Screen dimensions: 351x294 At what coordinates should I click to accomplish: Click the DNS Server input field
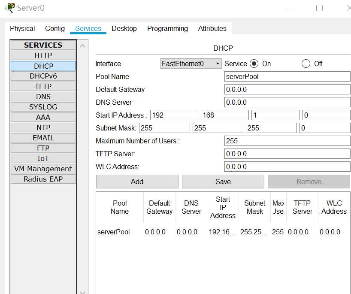[287, 102]
